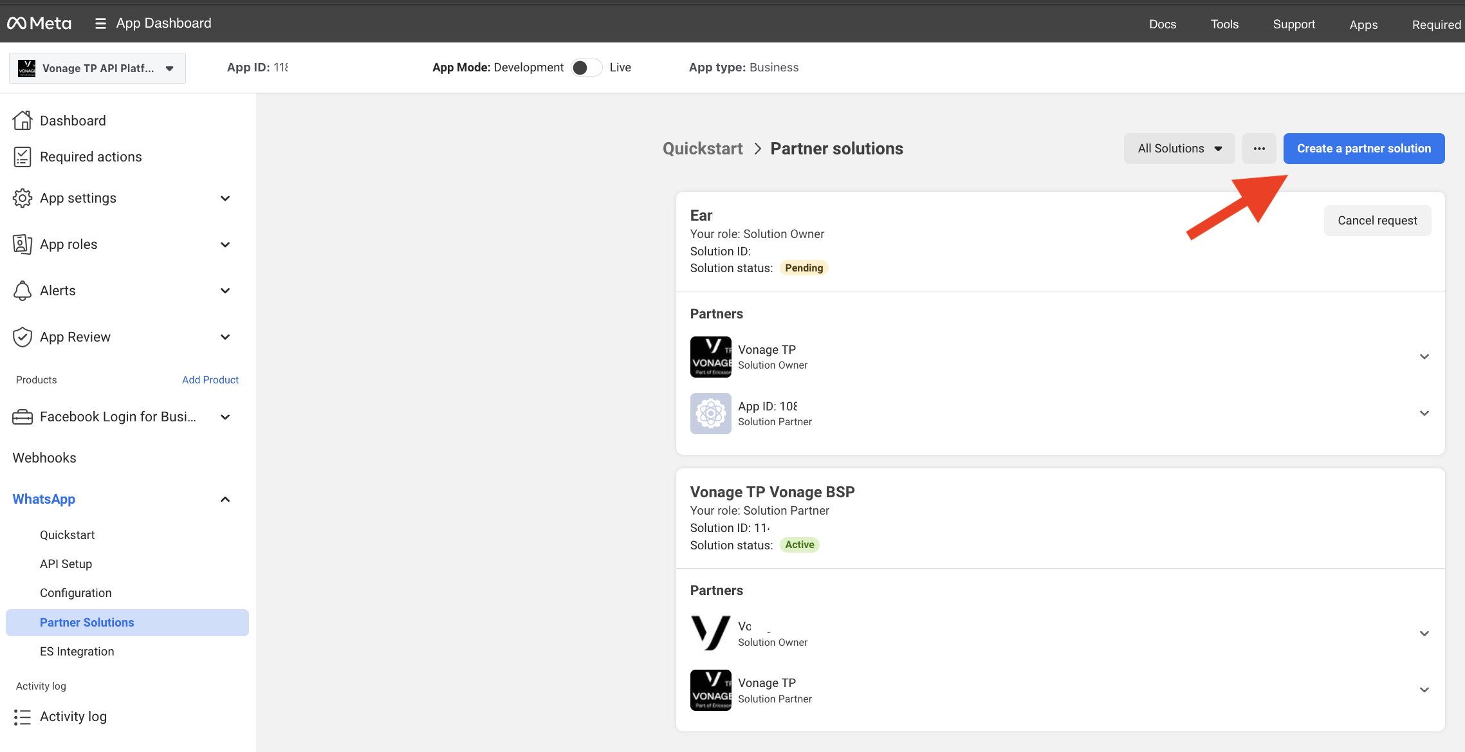The height and width of the screenshot is (752, 1465).
Task: Click Create a partner solution button
Action: (x=1364, y=149)
